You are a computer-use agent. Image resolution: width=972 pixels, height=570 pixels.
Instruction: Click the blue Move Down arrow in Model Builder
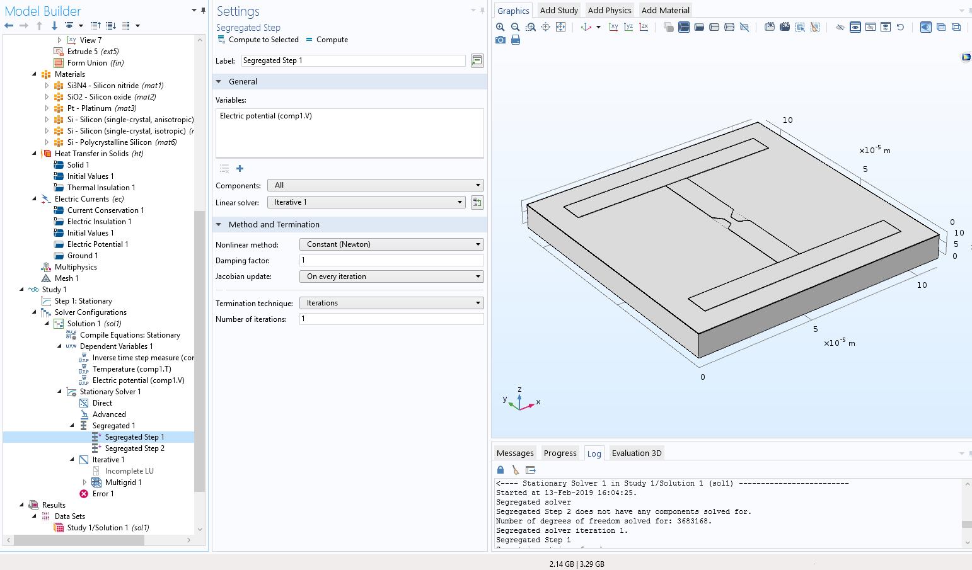pyautogui.click(x=54, y=26)
